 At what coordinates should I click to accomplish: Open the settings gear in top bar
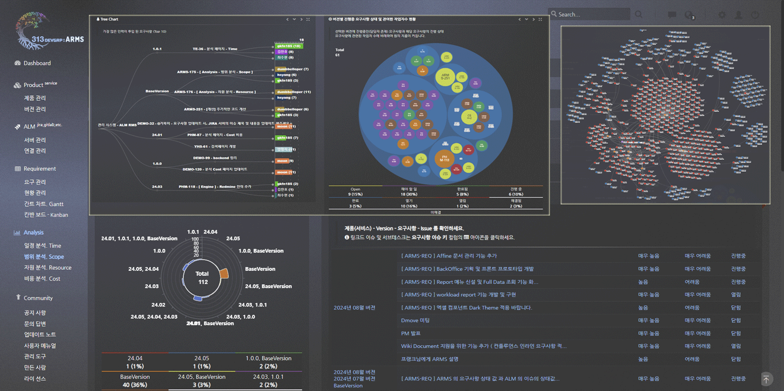pyautogui.click(x=722, y=15)
